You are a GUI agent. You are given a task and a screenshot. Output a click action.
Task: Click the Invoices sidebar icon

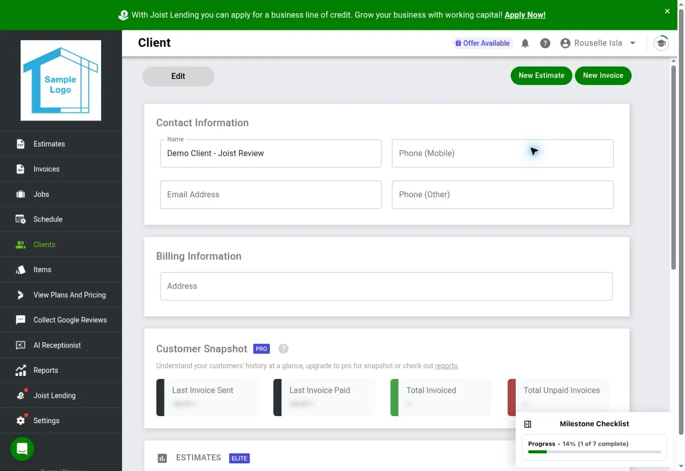pyautogui.click(x=20, y=169)
